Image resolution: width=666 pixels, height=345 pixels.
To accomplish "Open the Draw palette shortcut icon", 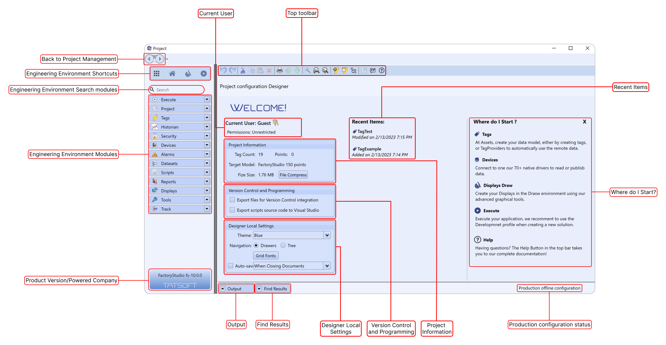I will click(x=188, y=74).
